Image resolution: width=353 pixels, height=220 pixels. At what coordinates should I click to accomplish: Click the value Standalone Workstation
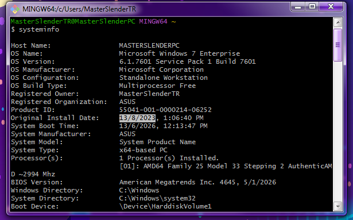[163, 78]
